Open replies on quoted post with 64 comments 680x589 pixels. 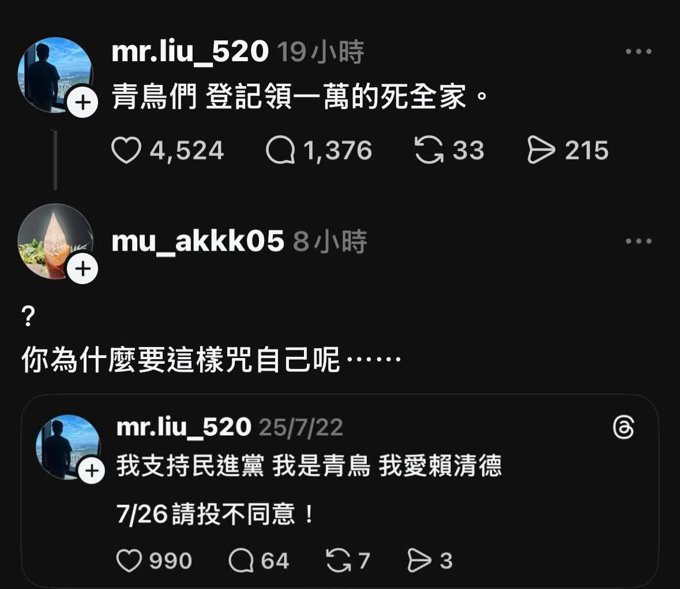point(241,560)
